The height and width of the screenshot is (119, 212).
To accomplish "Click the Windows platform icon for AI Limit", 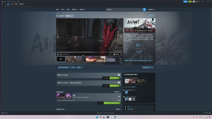I will (x=119, y=75).
